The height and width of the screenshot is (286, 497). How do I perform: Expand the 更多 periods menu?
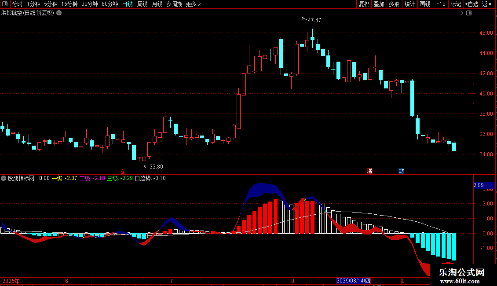pos(194,4)
